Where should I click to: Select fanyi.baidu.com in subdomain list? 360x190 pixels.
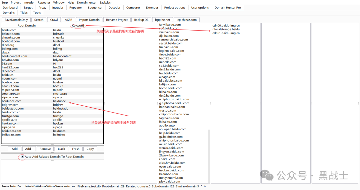[x=170, y=25]
